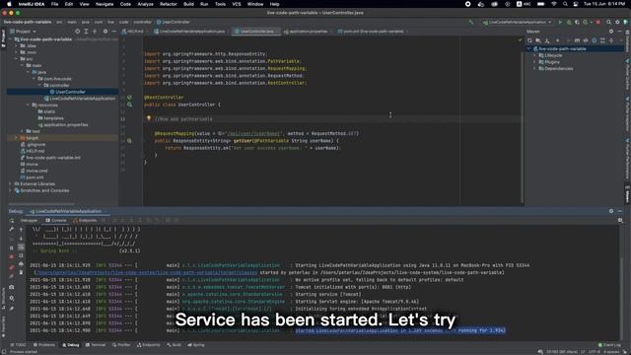Expand all icon in Project panel header
Viewport: 631px width, 355px height.
pyautogui.click(x=86, y=32)
